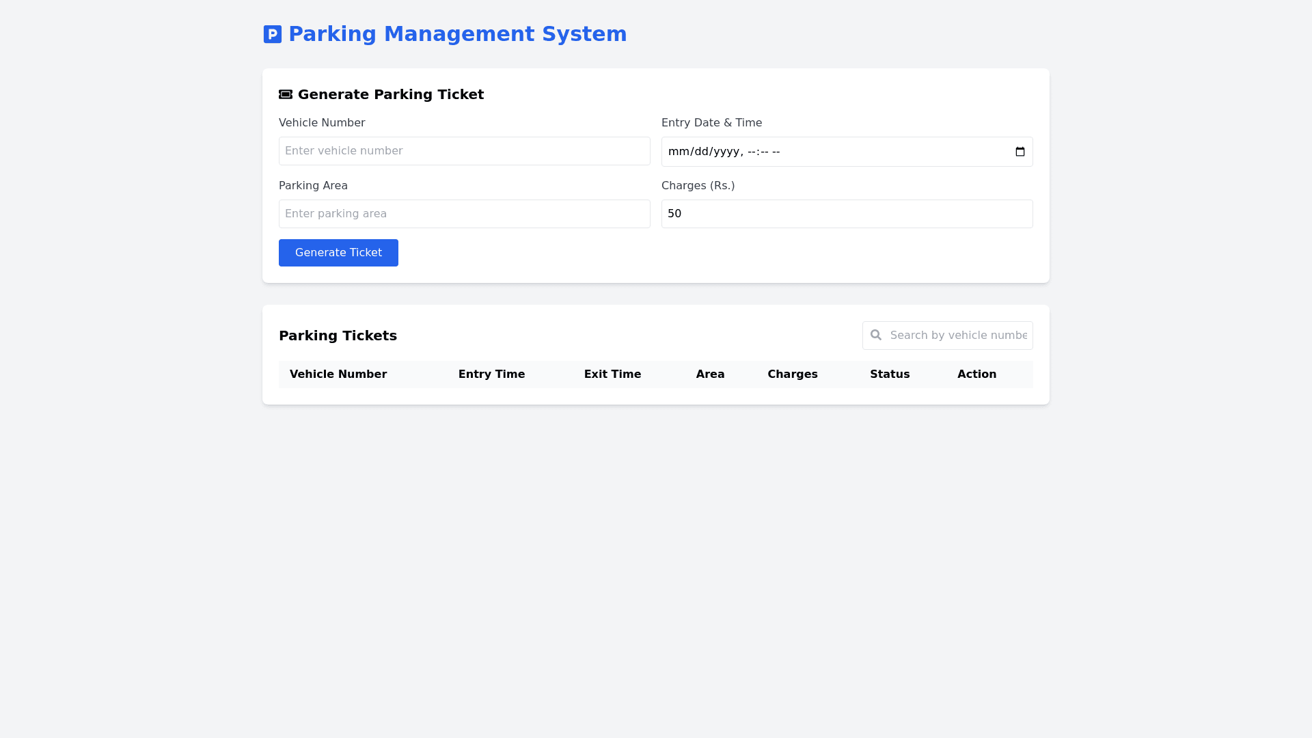Click the Parking Area text box
Viewport: 1312px width, 738px height.
tap(464, 214)
